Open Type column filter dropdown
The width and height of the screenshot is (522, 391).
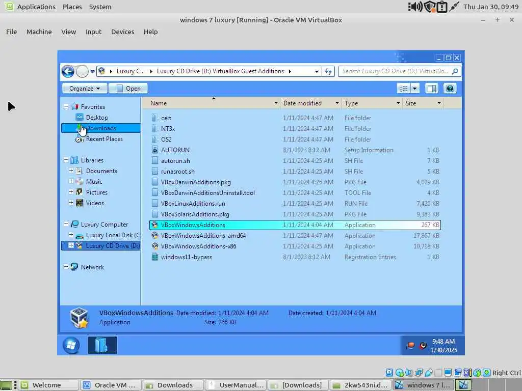(398, 103)
